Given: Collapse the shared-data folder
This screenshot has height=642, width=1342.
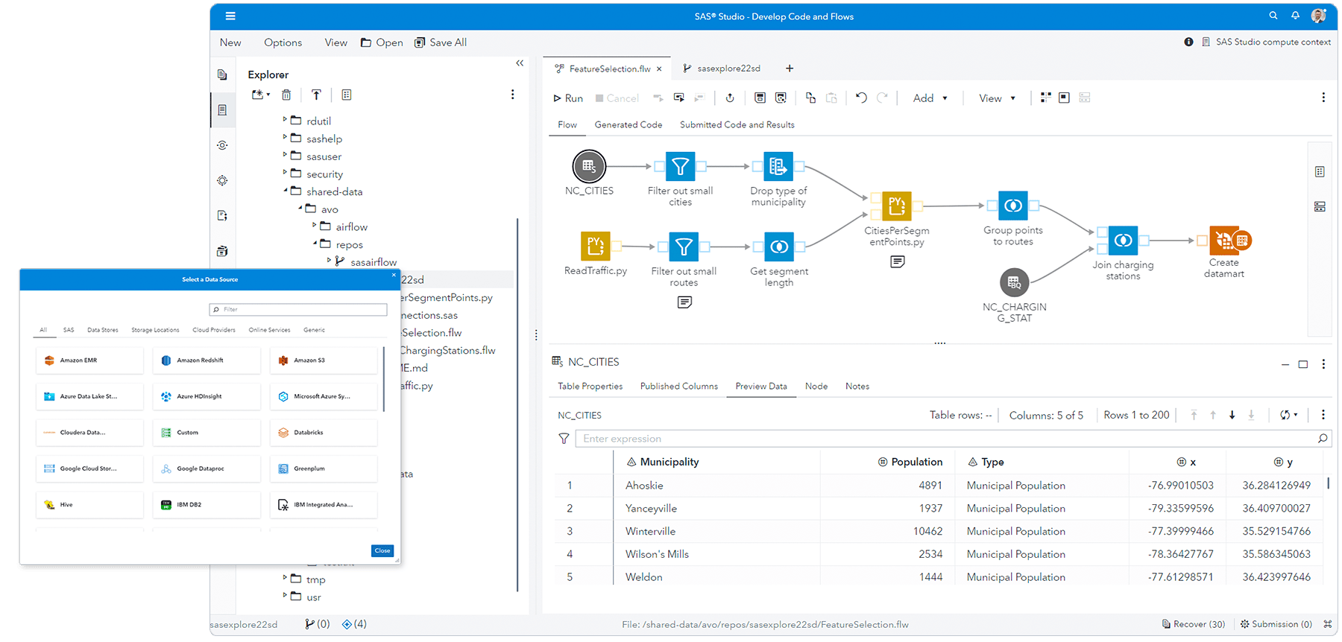Looking at the screenshot, I should [x=285, y=190].
